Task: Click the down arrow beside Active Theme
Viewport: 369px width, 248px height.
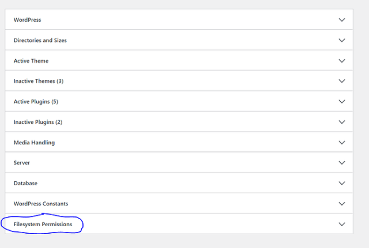Action: coord(342,61)
